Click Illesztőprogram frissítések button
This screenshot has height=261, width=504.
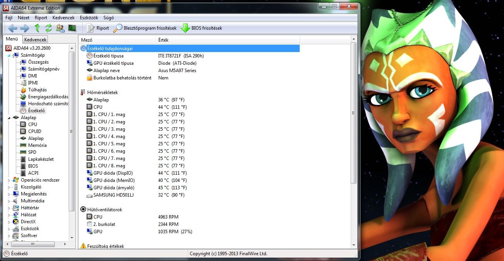145,28
